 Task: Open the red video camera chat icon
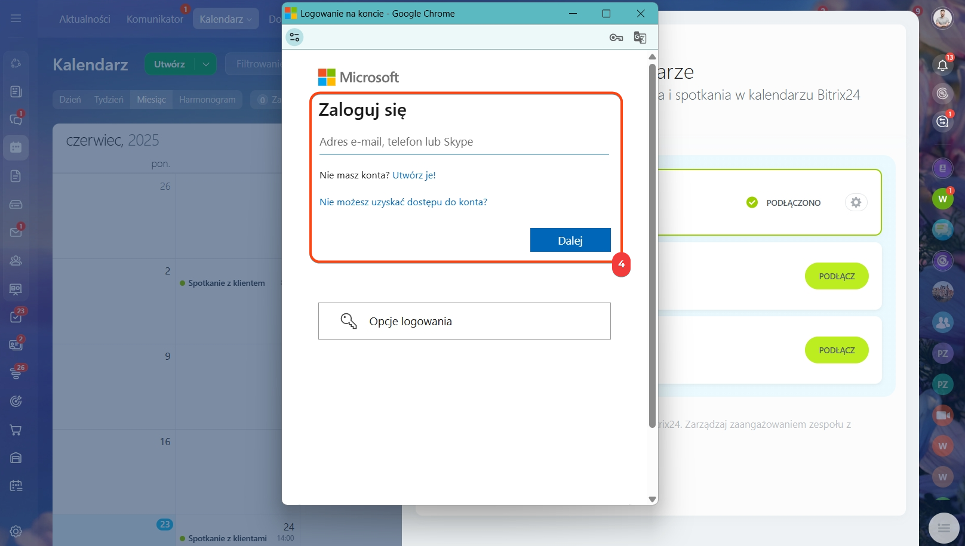pyautogui.click(x=943, y=415)
